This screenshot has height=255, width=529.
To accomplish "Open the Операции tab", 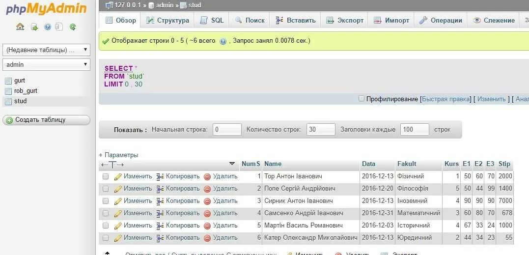I will (x=440, y=20).
